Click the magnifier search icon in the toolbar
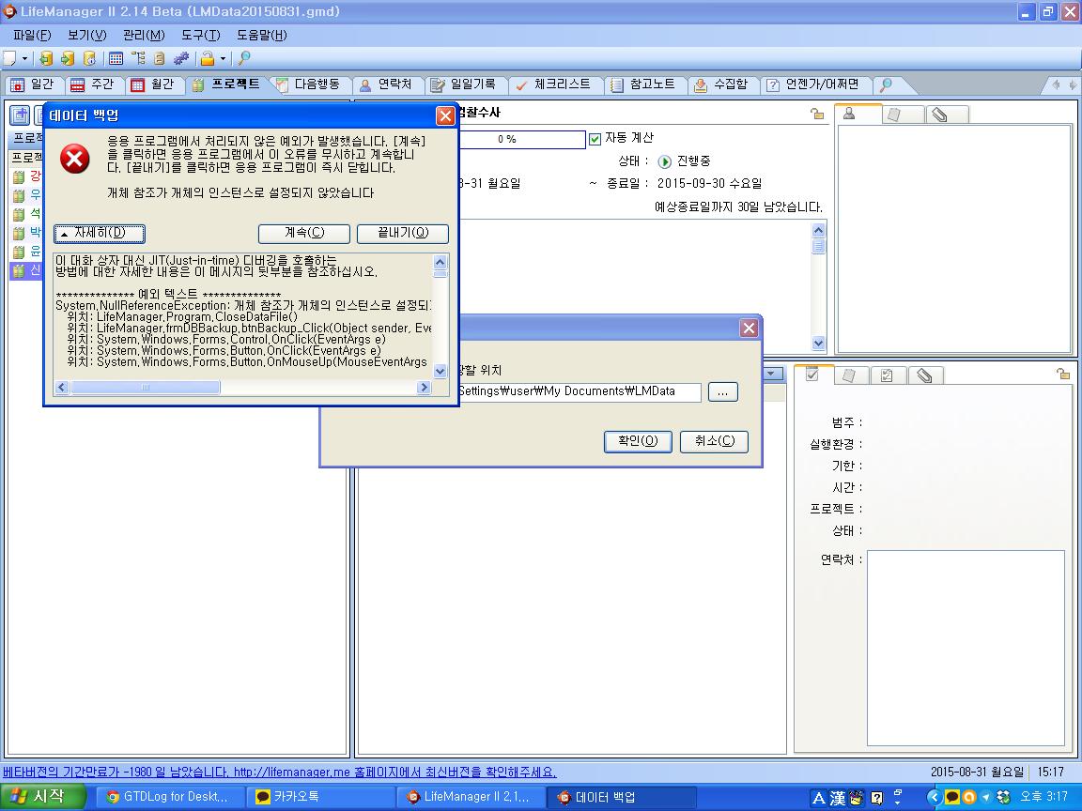The height and width of the screenshot is (811, 1082). [243, 58]
